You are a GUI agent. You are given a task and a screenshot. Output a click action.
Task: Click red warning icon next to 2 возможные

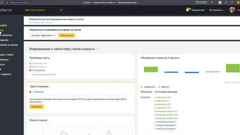click(30, 70)
